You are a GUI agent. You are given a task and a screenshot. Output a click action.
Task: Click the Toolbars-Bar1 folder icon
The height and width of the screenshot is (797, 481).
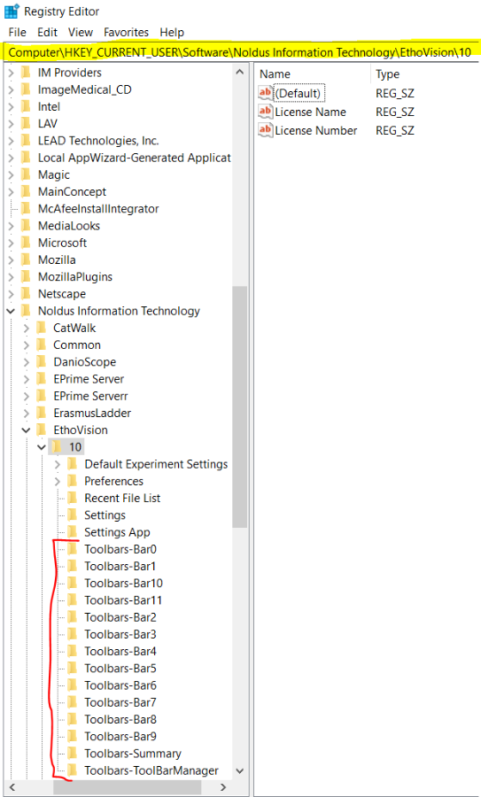(73, 566)
